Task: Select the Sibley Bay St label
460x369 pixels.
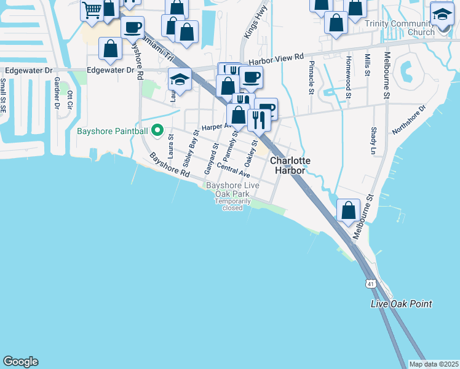Action: (191, 148)
